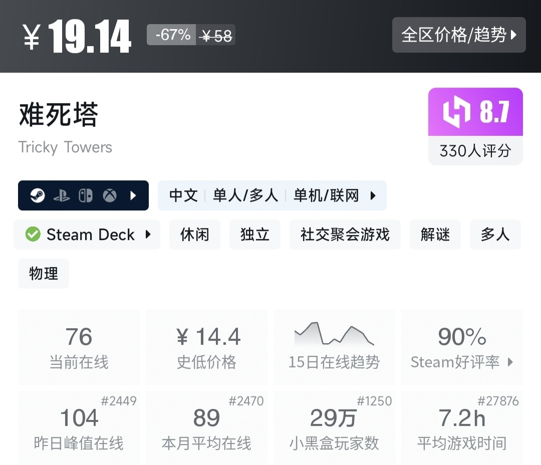Open 全区价格/趋势 regional prices
Screen dimensions: 541x465
pyautogui.click(x=459, y=35)
